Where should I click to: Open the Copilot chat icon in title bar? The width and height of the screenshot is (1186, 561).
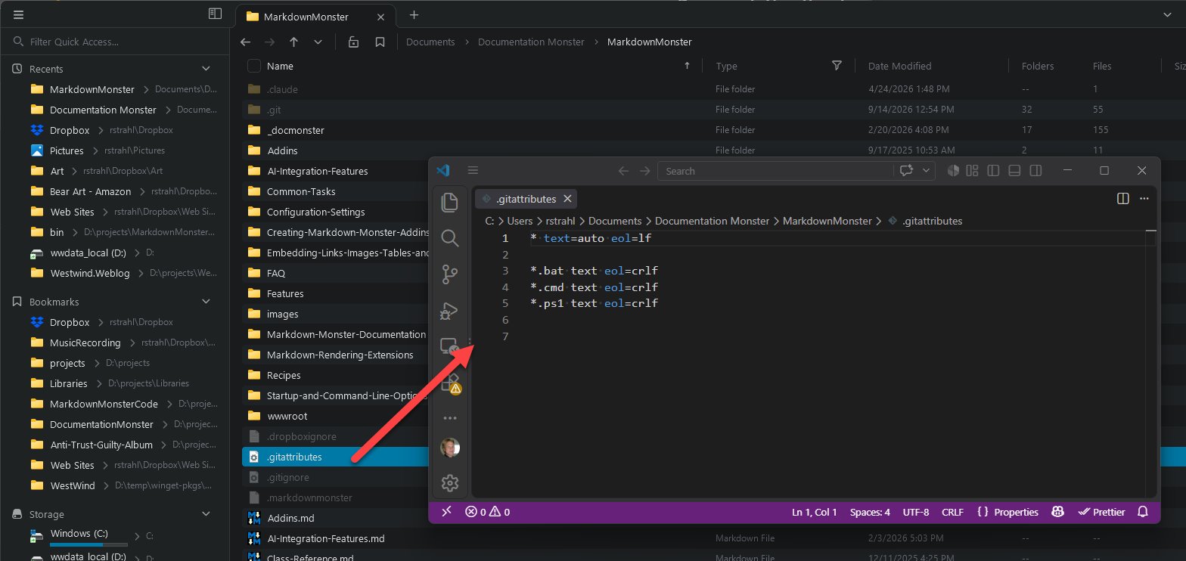(x=907, y=171)
